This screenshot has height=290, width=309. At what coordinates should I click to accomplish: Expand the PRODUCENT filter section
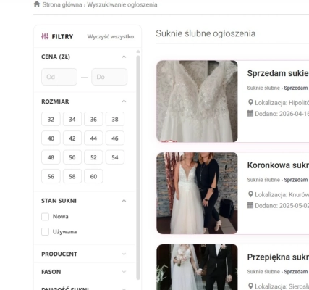point(84,254)
